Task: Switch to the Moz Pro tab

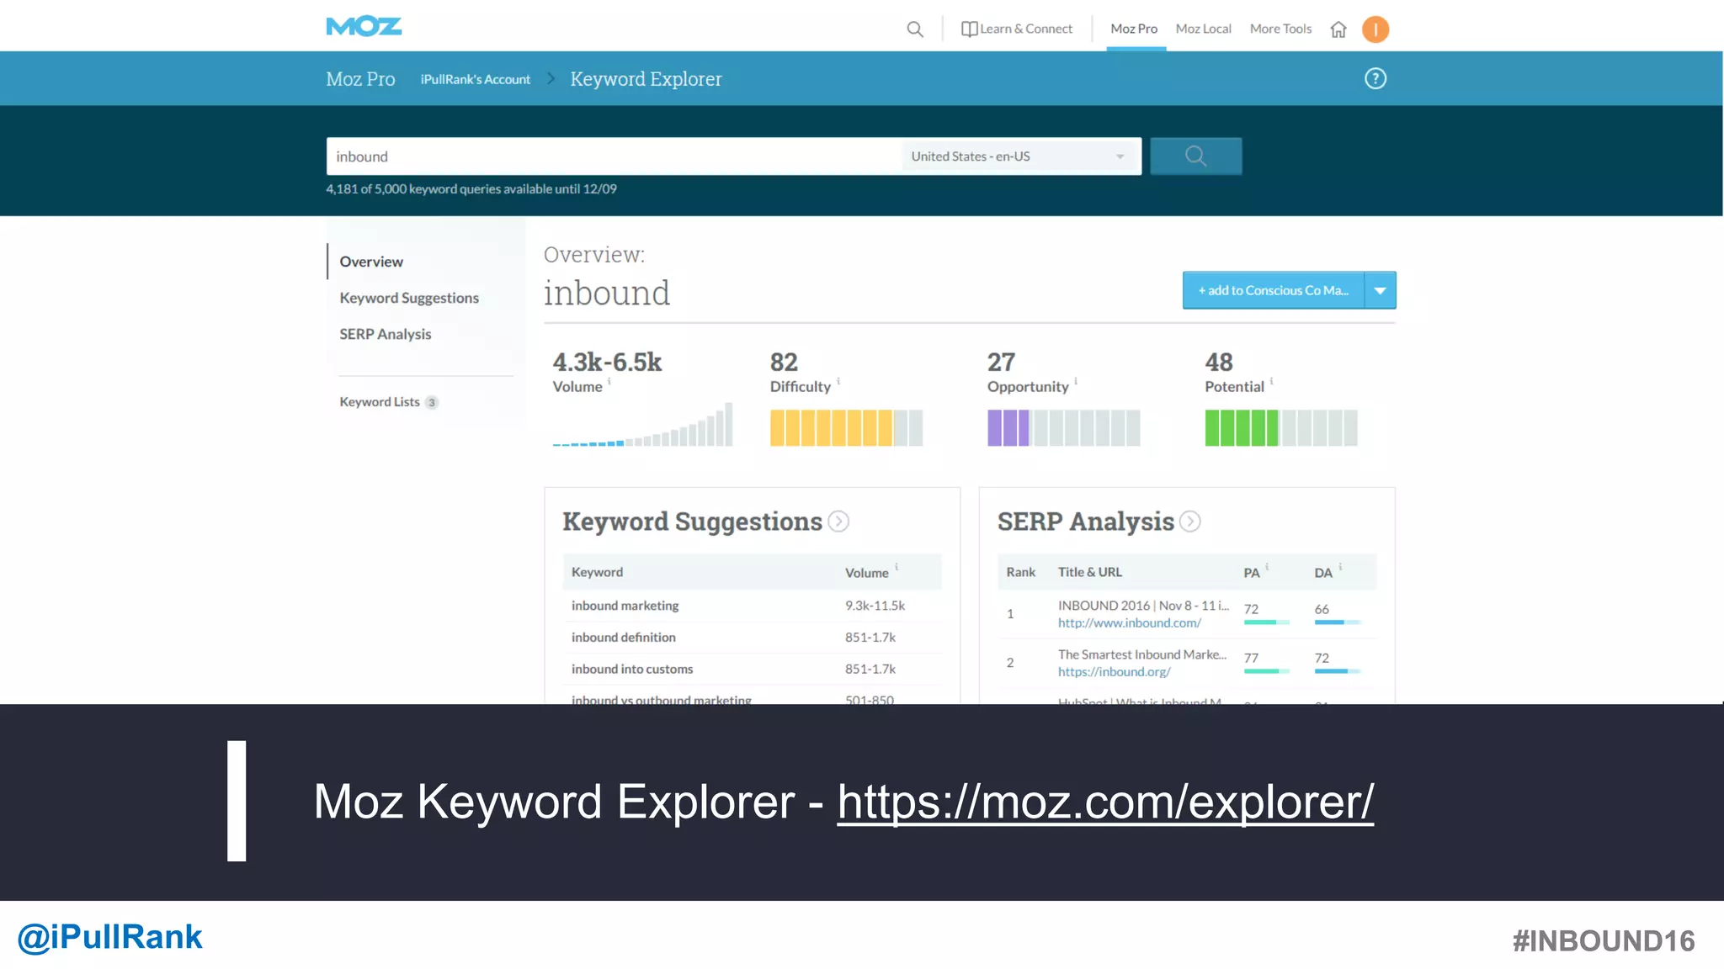Action: [x=1134, y=29]
